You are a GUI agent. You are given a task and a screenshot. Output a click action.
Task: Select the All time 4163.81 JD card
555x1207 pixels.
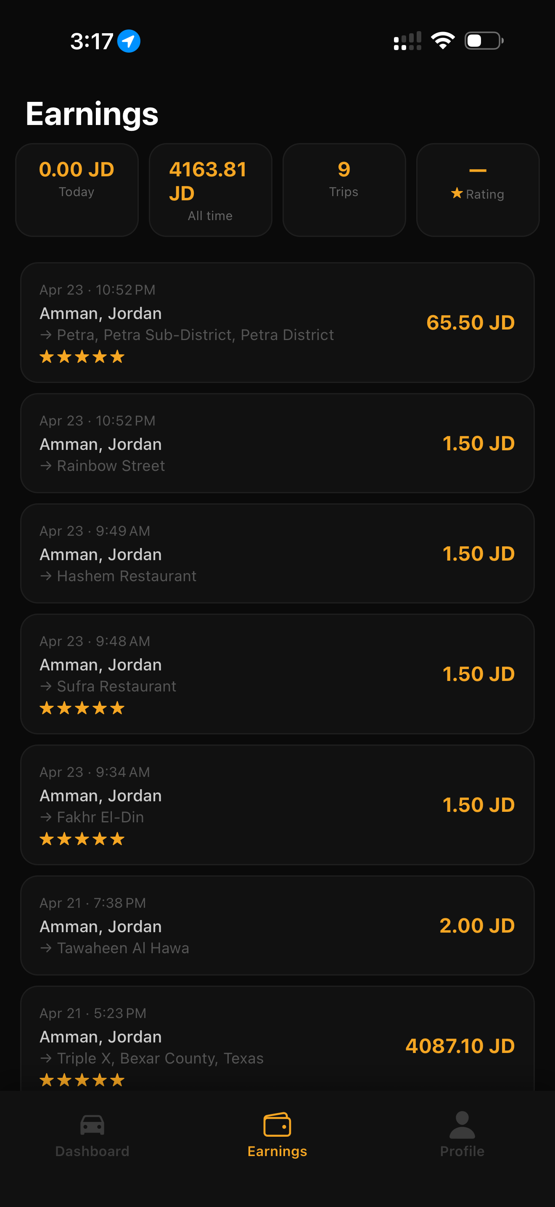point(210,190)
